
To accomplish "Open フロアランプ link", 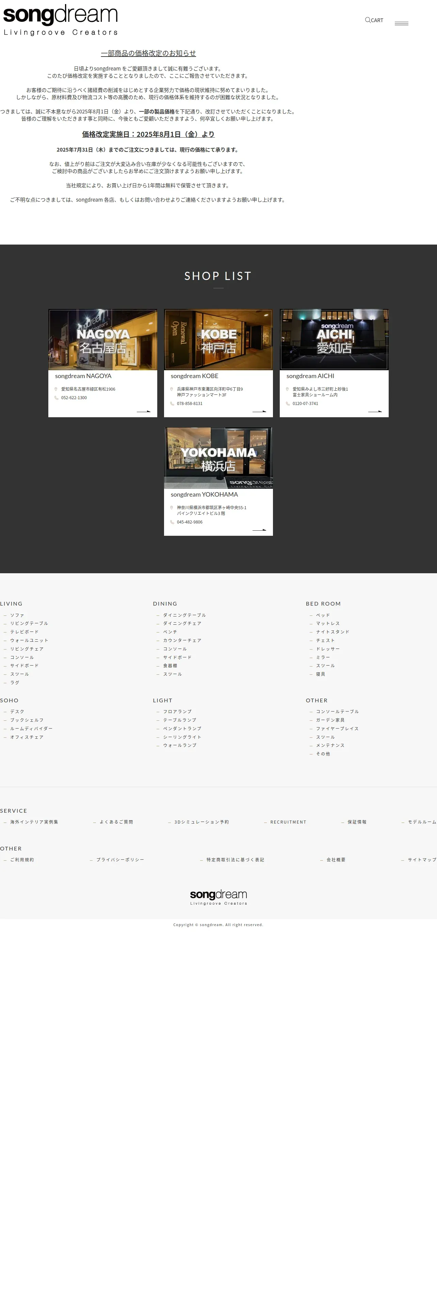I will 177,712.
